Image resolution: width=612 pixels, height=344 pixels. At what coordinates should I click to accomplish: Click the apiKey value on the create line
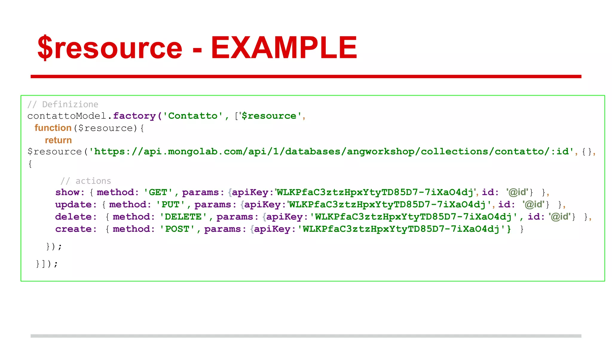coord(401,229)
